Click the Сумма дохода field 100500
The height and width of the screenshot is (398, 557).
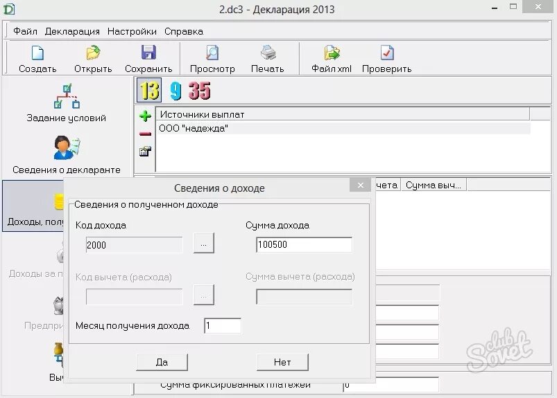(x=304, y=244)
